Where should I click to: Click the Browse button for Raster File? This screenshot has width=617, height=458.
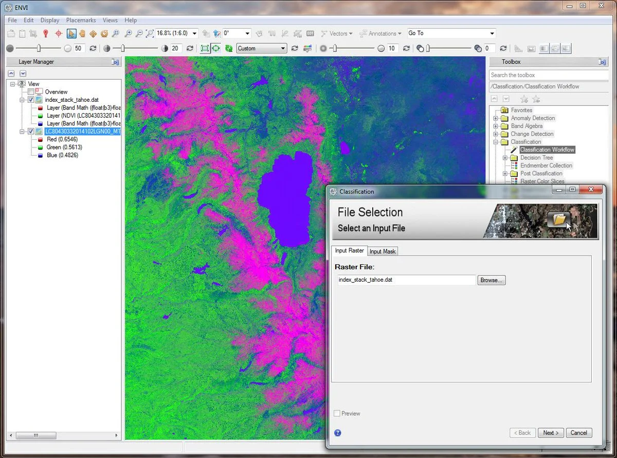[x=491, y=280]
